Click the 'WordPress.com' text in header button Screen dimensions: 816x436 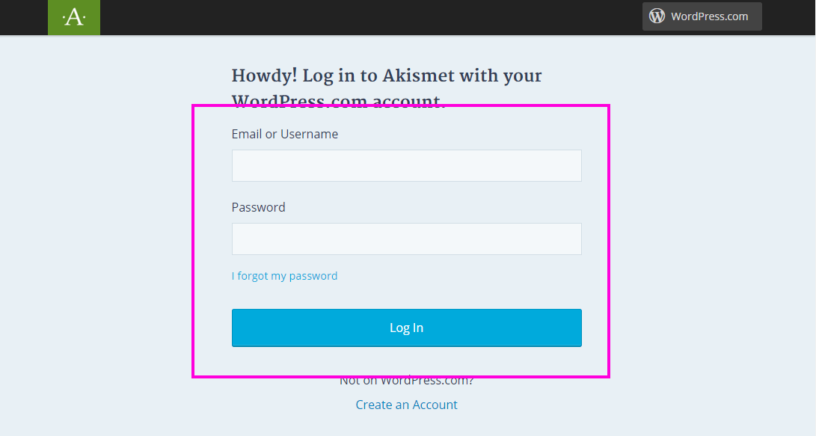709,16
